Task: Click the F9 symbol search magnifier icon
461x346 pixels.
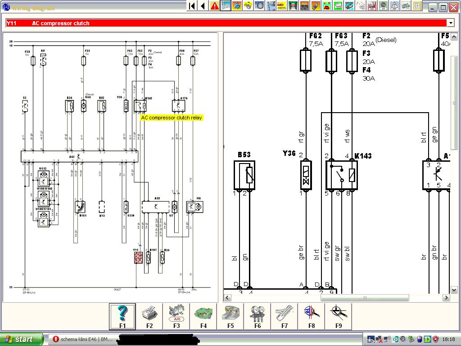Action: click(338, 316)
